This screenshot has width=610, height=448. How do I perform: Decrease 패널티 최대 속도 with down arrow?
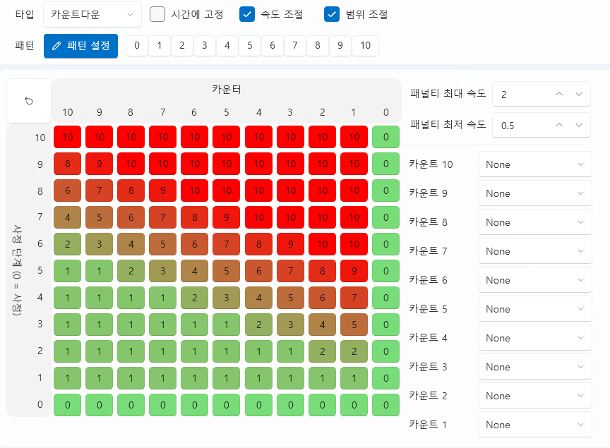(579, 94)
